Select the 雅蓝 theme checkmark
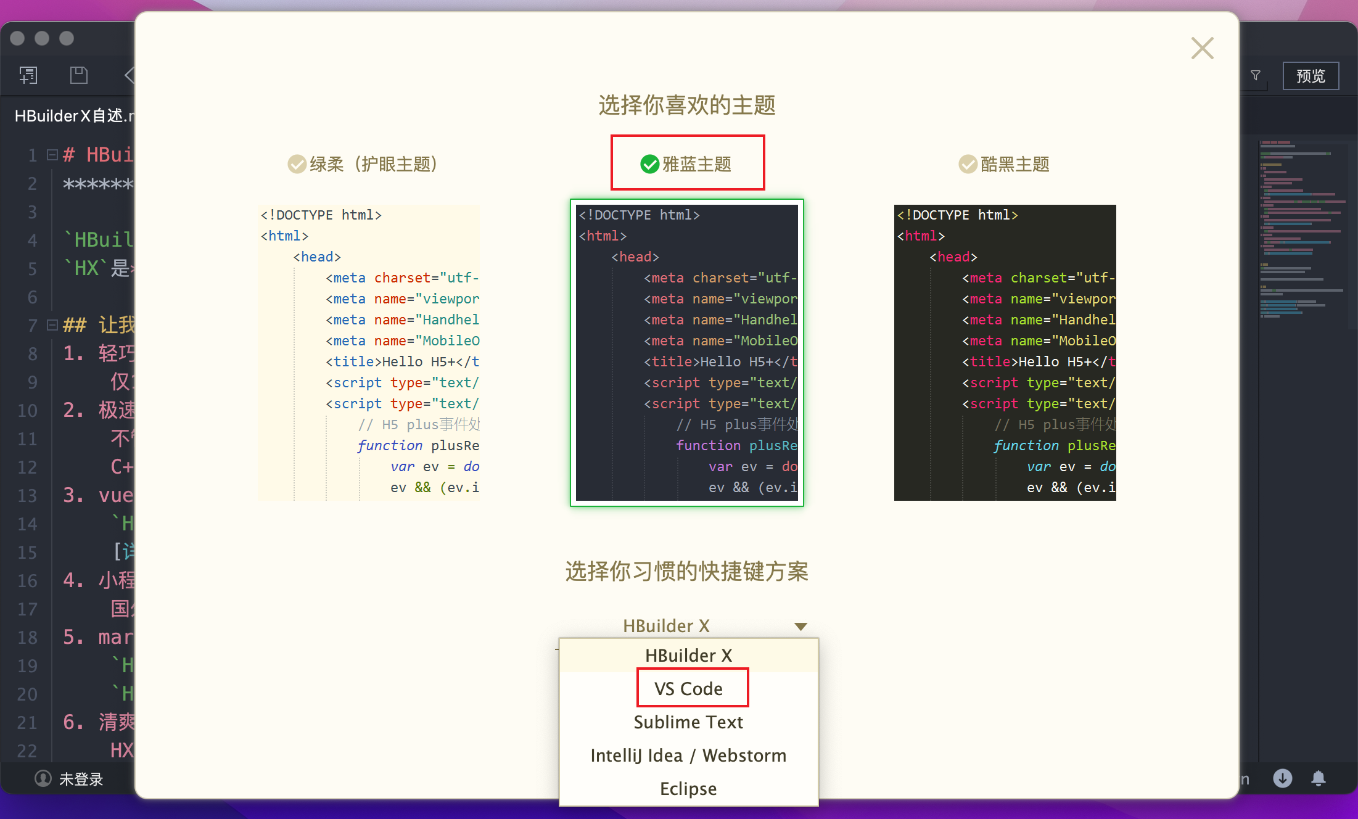 tap(649, 163)
